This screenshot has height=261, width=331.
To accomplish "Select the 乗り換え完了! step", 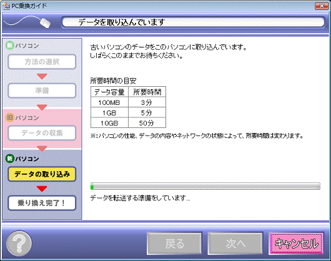I will tap(42, 203).
